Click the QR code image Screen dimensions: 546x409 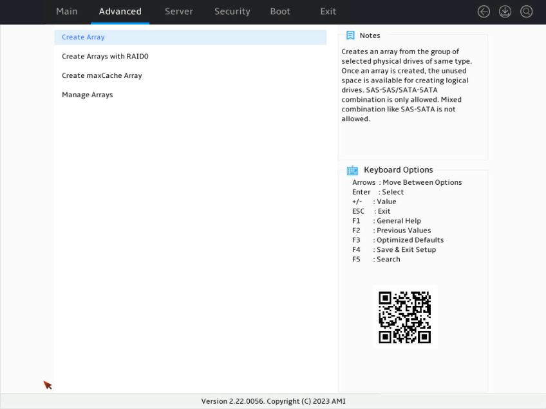point(405,317)
